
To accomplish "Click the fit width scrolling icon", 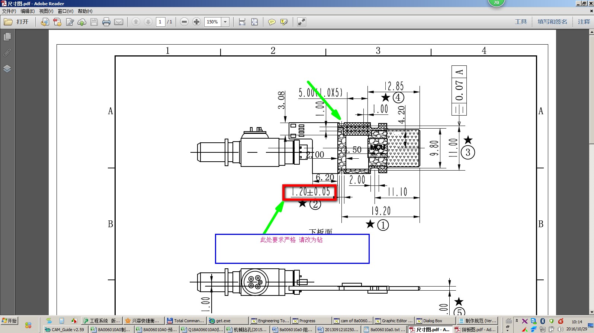I will [x=242, y=22].
